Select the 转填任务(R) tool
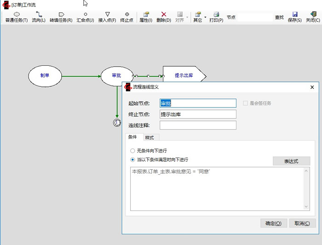322x245 pixels. coord(61,17)
